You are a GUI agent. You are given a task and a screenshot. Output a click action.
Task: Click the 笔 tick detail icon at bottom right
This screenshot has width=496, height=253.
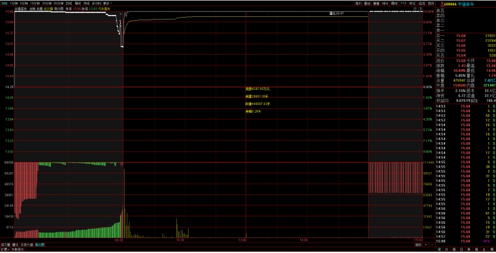coord(439,250)
